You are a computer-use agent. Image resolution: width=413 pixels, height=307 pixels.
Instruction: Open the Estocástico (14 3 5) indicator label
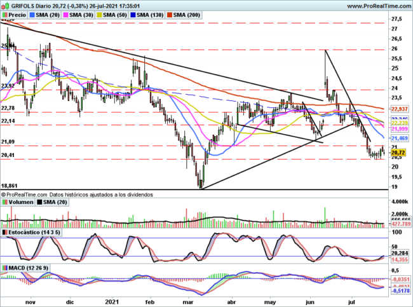(34, 233)
